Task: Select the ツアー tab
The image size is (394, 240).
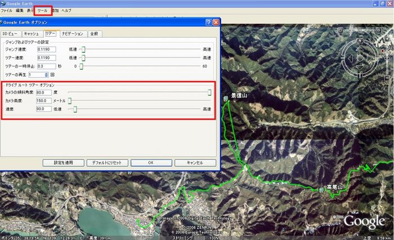Action: 51,33
